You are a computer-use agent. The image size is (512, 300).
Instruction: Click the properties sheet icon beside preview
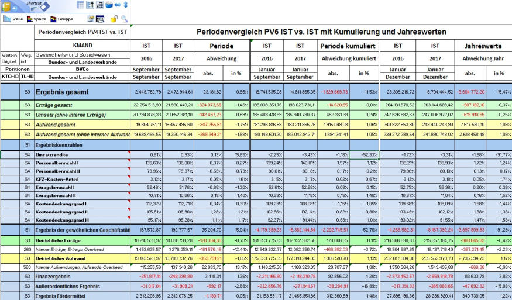coord(91,19)
